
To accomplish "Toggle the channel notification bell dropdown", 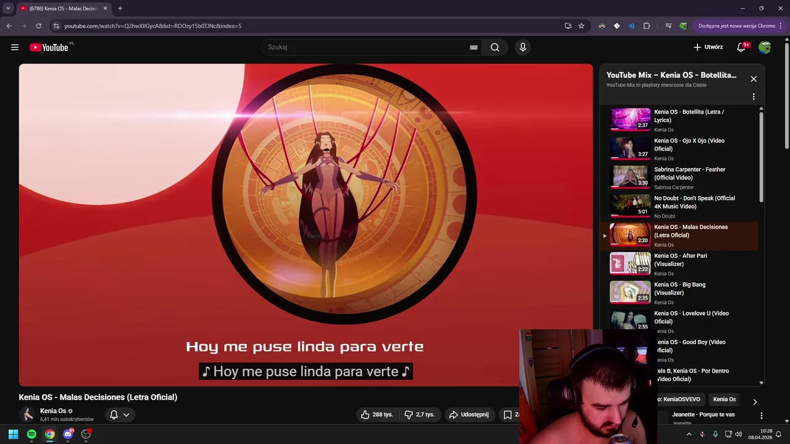I will [x=120, y=415].
